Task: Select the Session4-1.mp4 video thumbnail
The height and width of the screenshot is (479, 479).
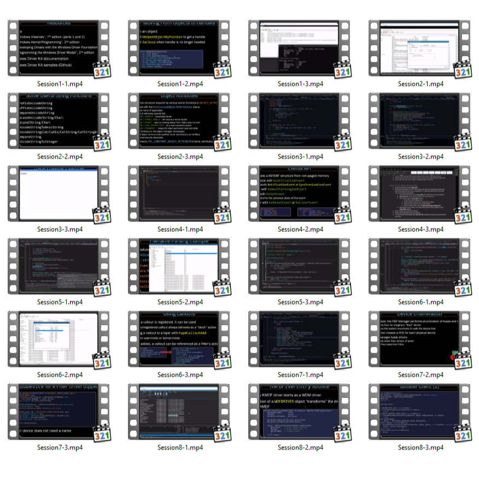Action: tap(179, 194)
